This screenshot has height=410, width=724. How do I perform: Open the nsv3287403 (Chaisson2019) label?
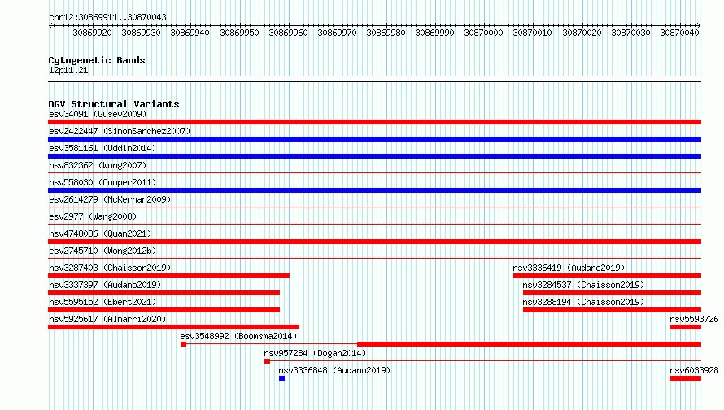[110, 268]
